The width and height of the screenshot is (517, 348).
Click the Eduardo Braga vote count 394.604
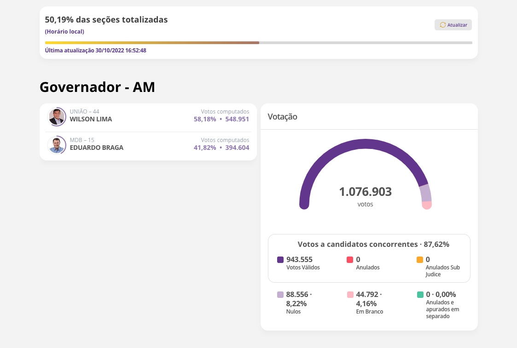pos(237,148)
